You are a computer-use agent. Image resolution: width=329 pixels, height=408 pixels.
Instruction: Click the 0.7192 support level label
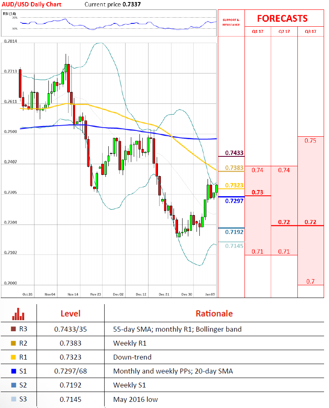(x=234, y=232)
